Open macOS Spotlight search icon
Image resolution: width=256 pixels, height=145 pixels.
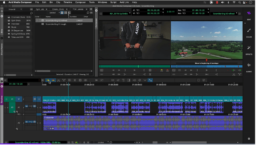(x=240, y=2)
